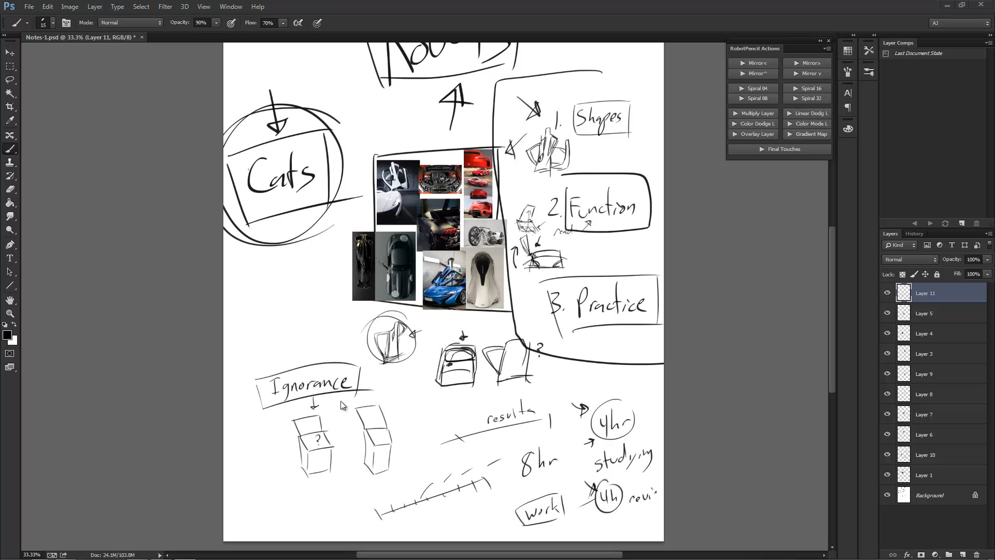Delete the selected layer with trash icon
This screenshot has width=995, height=560.
point(977,555)
